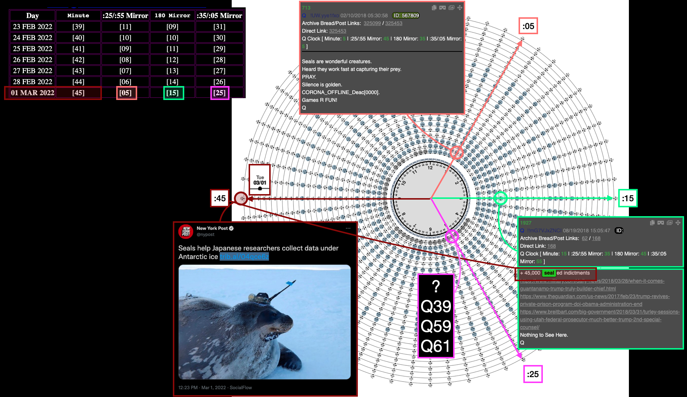687x397 pixels.
Task: Click the '[45]' minute cell
Action: (78, 93)
